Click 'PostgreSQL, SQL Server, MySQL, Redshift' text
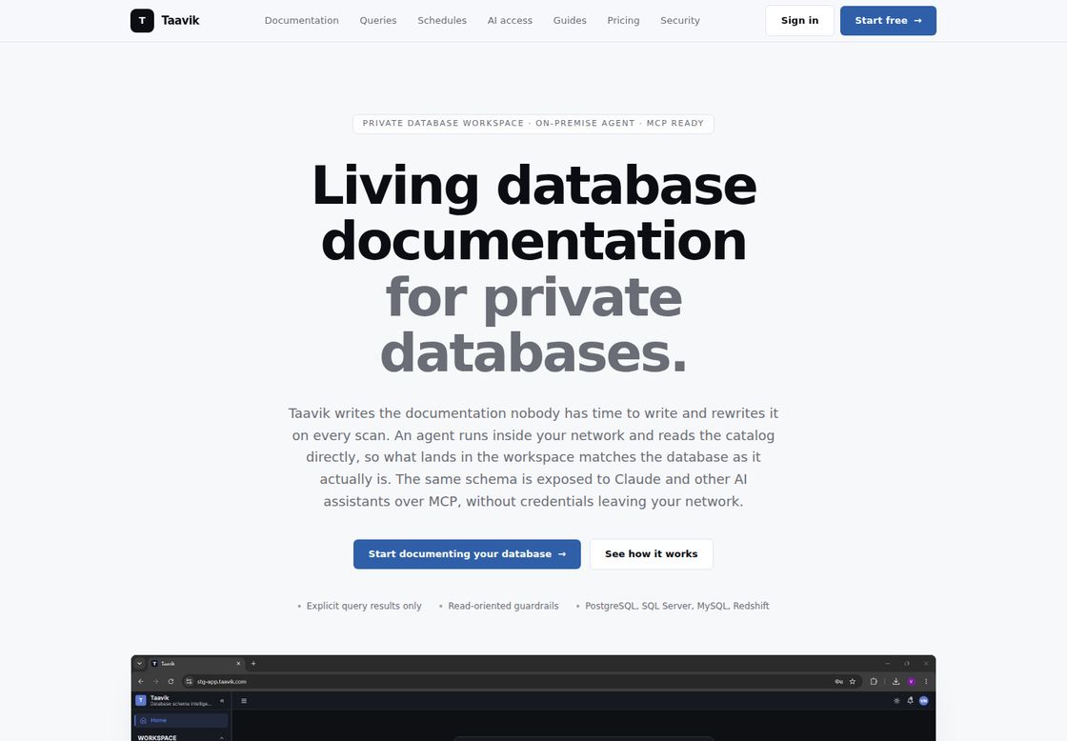 (x=677, y=606)
